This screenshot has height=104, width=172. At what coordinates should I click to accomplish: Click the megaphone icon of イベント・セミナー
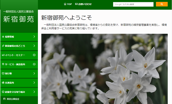click(3, 55)
